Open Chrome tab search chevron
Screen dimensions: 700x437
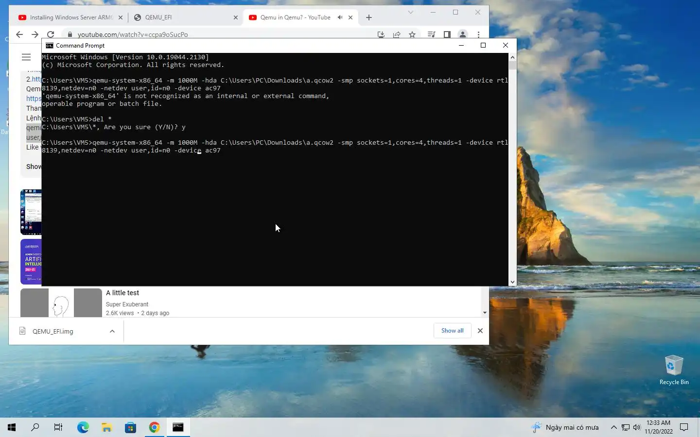[x=410, y=12]
